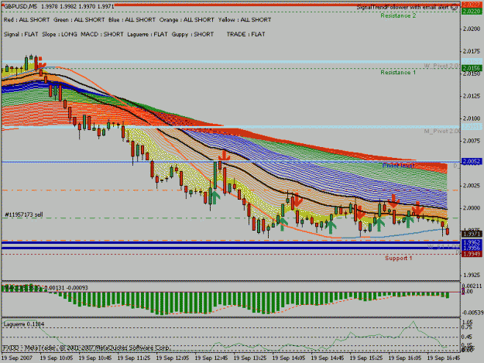Image resolution: width=484 pixels, height=363 pixels.
Task: Select the '#11957173 sell' order label
Action: 24,214
